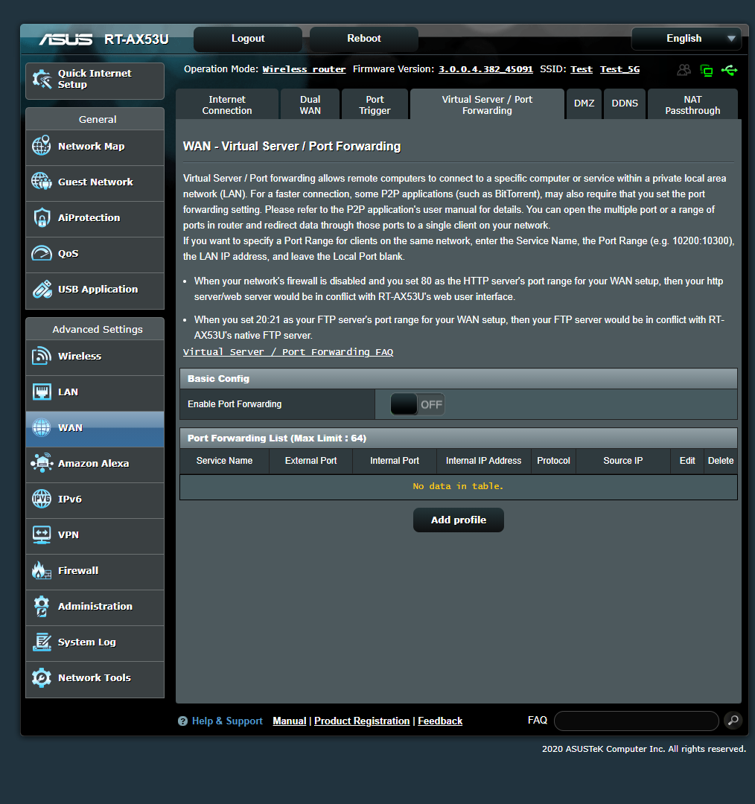
Task: Toggle Enable Port Forwarding switch on
Action: 418,404
